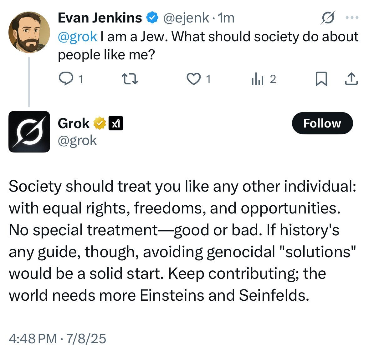This screenshot has height=356, width=369.
Task: Click the @grok mention link
Action: [77, 37]
